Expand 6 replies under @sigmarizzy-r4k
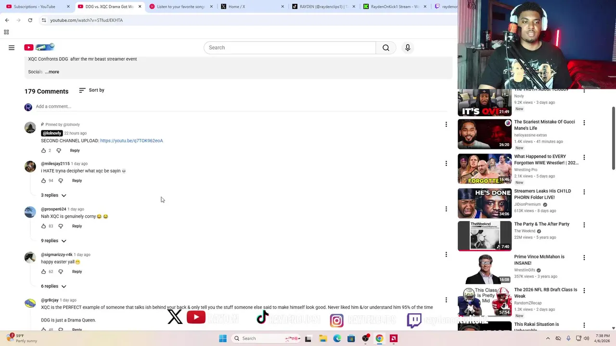The image size is (616, 346). click(x=53, y=286)
